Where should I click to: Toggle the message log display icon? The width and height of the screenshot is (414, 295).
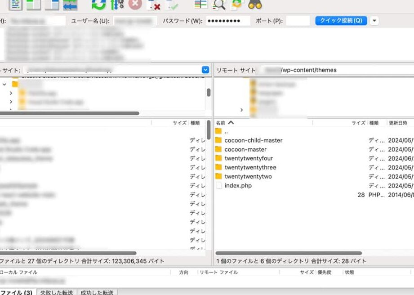[x=15, y=5]
